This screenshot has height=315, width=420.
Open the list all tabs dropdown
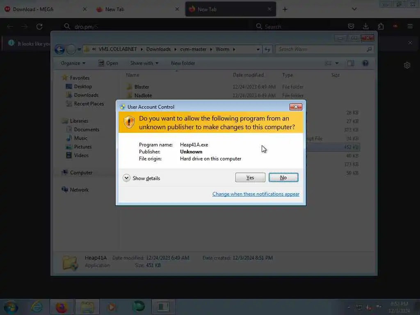[x=354, y=9]
